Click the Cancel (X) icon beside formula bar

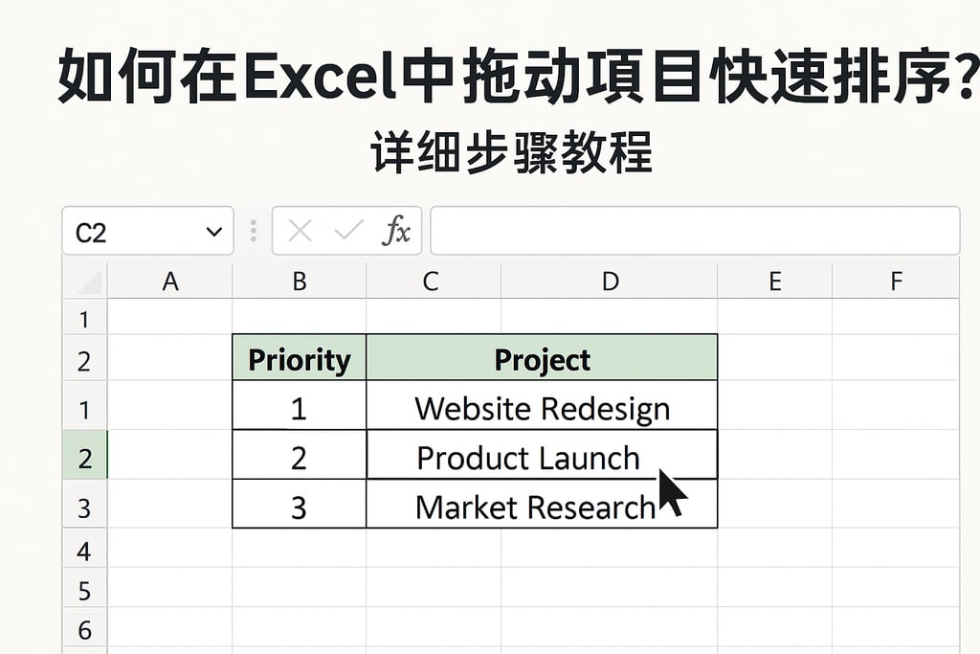[300, 231]
